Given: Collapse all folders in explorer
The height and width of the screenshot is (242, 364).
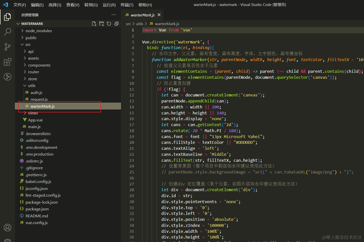Looking at the screenshot, I should [x=116, y=24].
